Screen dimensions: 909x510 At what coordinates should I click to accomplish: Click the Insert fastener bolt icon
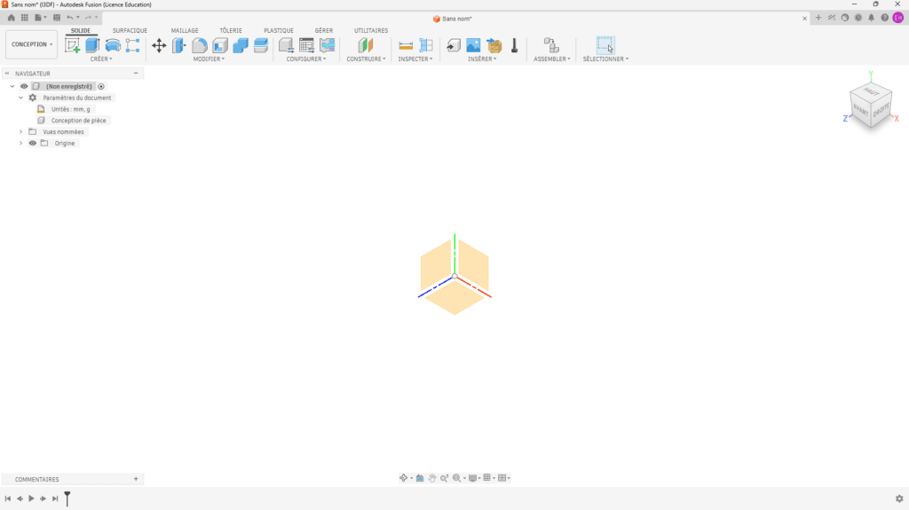514,45
